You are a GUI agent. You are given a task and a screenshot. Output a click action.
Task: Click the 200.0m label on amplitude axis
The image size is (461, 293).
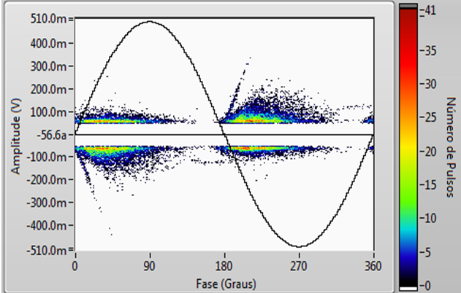click(49, 88)
